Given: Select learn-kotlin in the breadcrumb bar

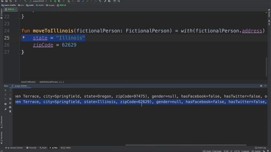Looking at the screenshot, I should (8, 5).
